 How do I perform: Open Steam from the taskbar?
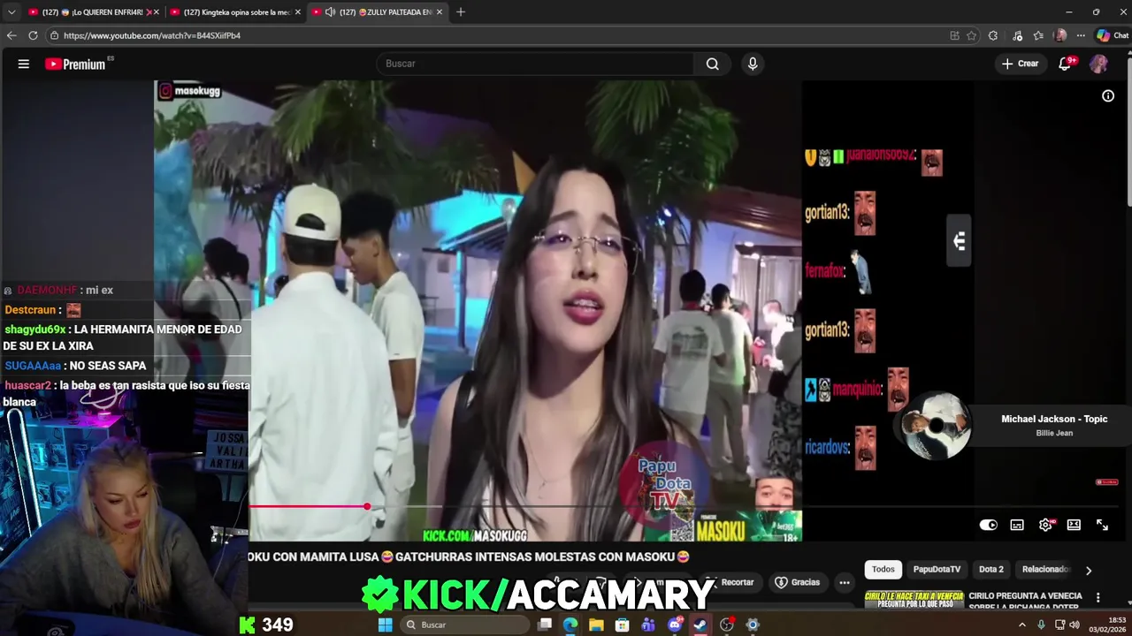(700, 625)
